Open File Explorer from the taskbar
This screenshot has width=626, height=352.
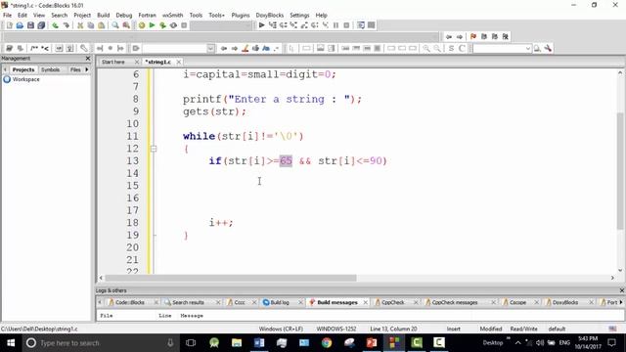tap(237, 343)
